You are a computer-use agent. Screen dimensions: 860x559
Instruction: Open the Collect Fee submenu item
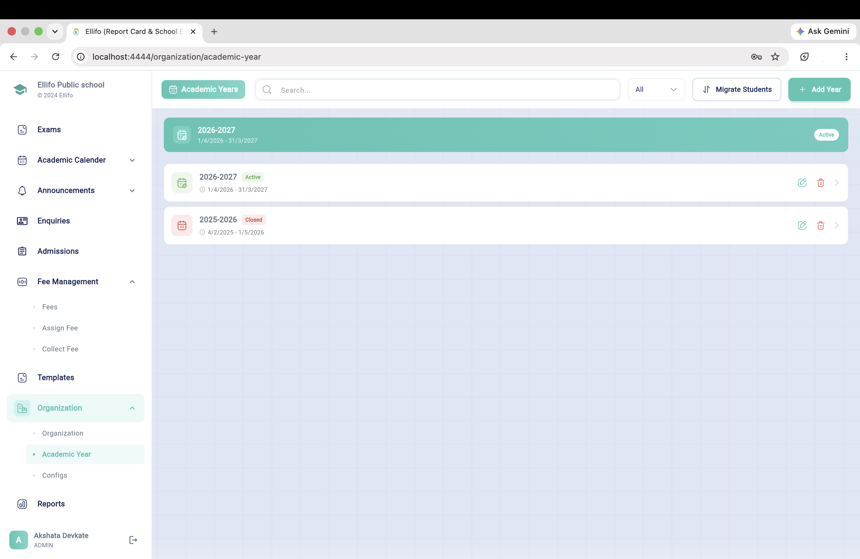60,349
